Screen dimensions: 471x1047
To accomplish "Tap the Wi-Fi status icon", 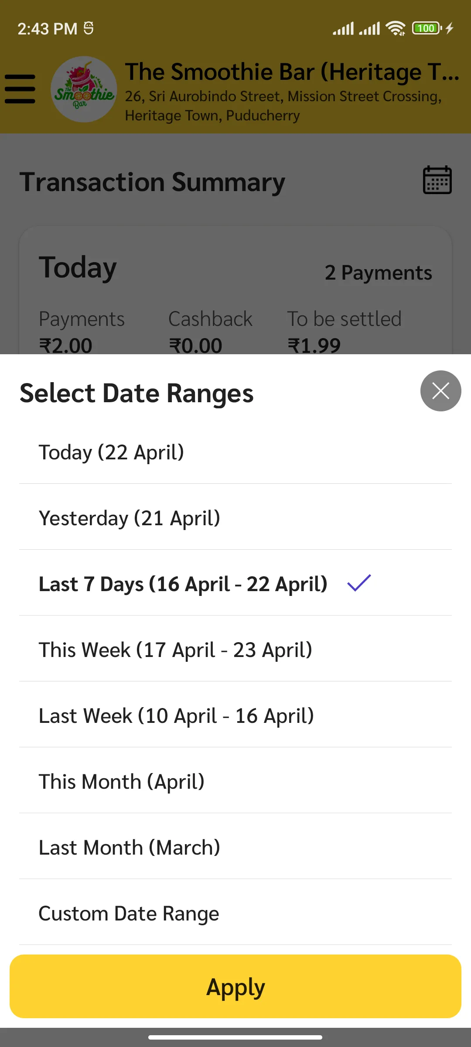I will (396, 28).
